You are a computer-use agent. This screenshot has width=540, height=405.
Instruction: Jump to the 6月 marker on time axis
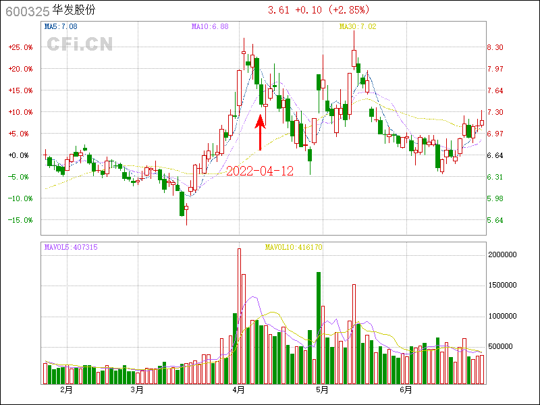click(406, 390)
